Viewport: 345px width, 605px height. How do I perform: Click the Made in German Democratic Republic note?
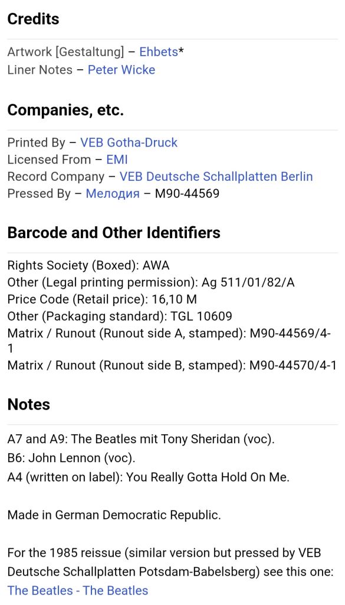114,515
